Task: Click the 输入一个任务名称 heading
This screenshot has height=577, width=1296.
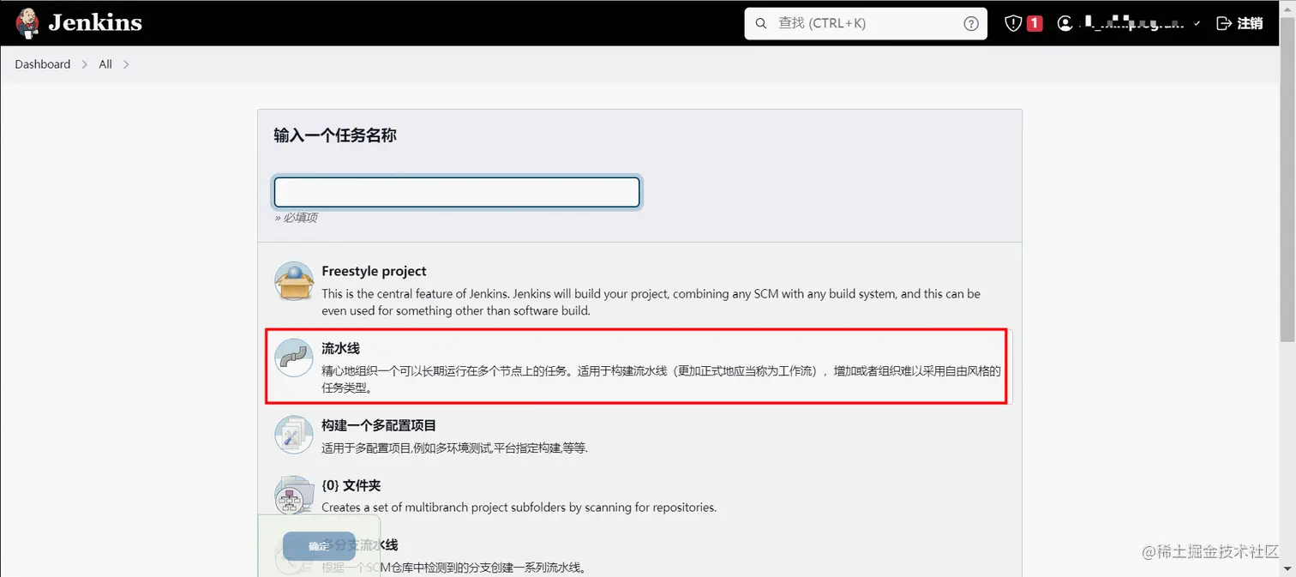Action: click(x=335, y=135)
